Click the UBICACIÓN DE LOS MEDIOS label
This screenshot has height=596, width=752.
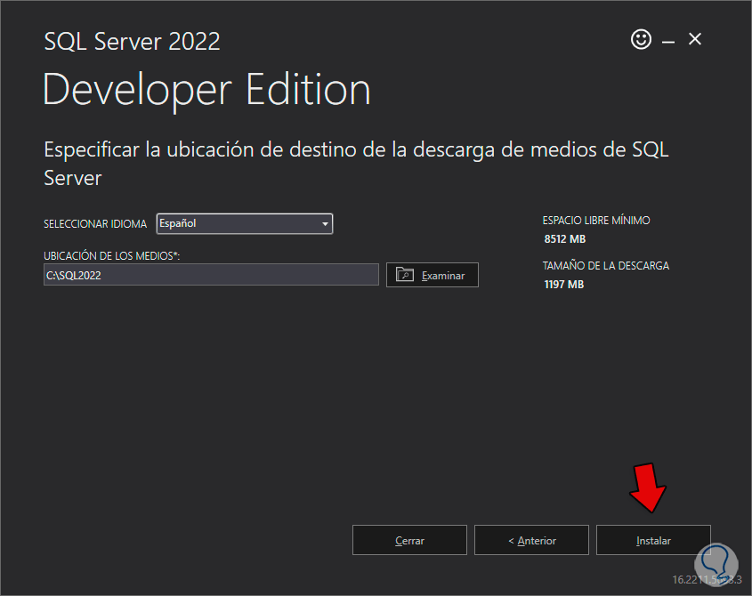(x=112, y=255)
